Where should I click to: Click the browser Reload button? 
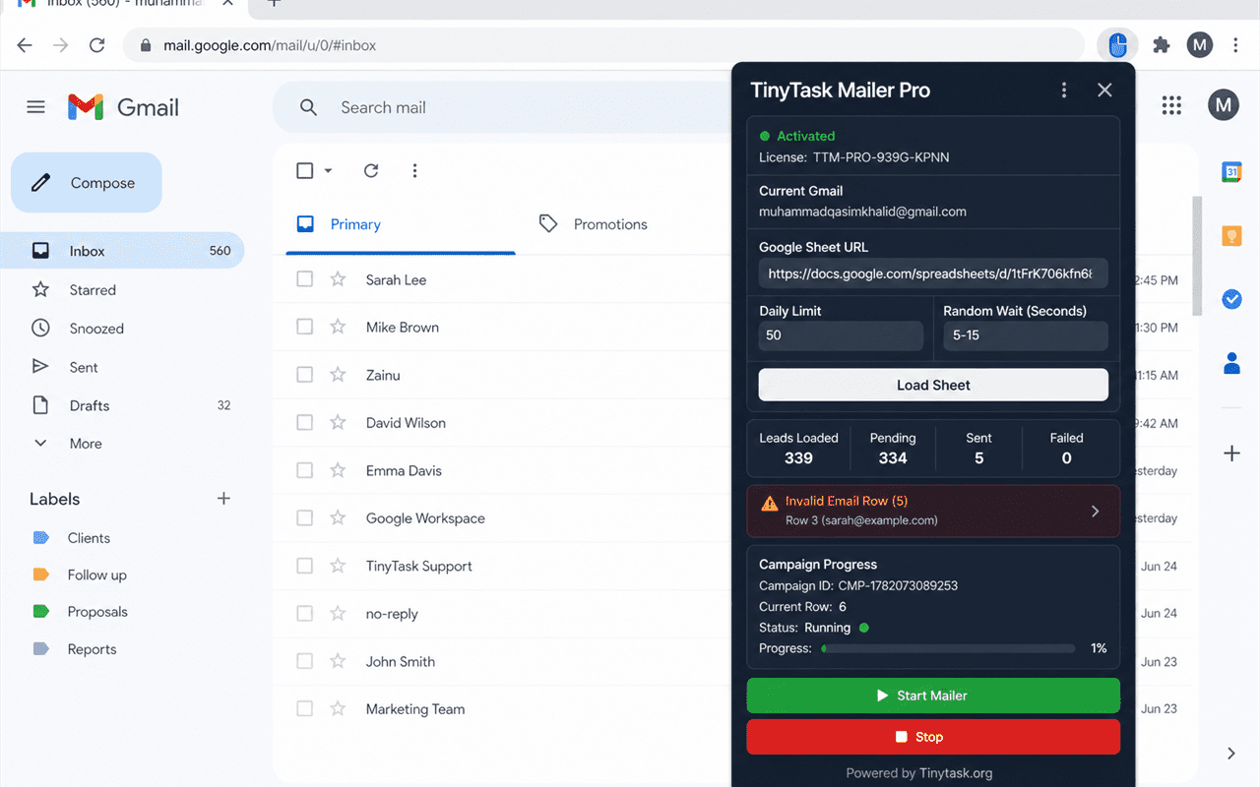(x=96, y=45)
